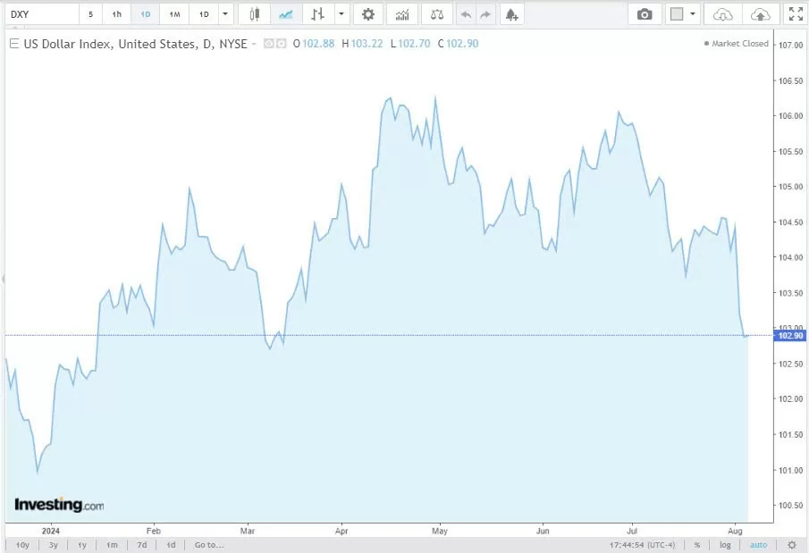The width and height of the screenshot is (809, 553).
Task: Expand the line tools dropdown arrow
Action: (341, 13)
